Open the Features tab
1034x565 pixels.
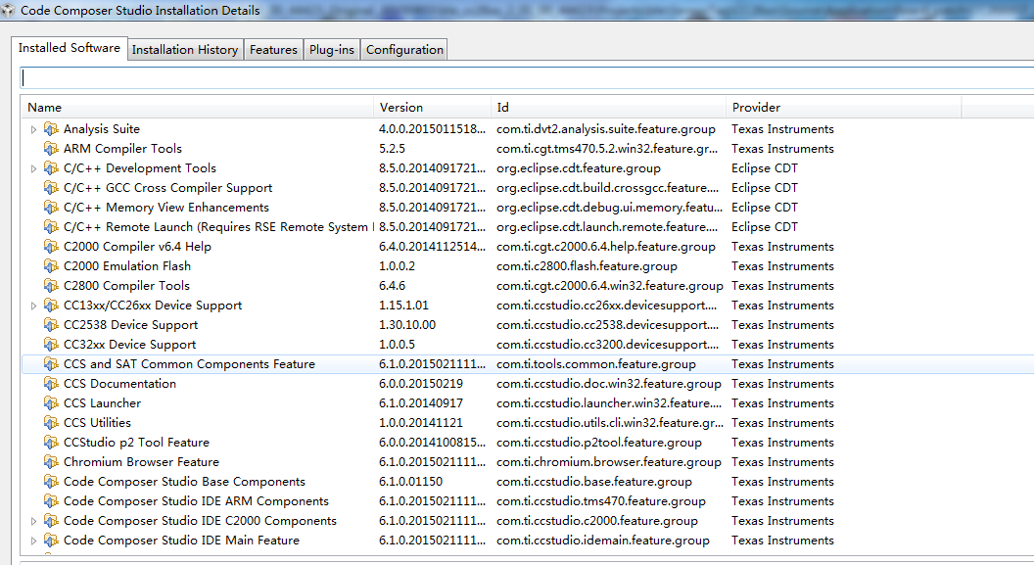273,49
